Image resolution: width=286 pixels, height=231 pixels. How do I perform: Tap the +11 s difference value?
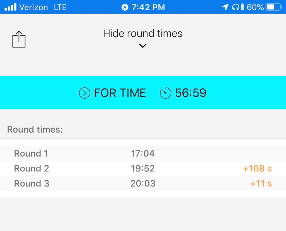tap(261, 183)
